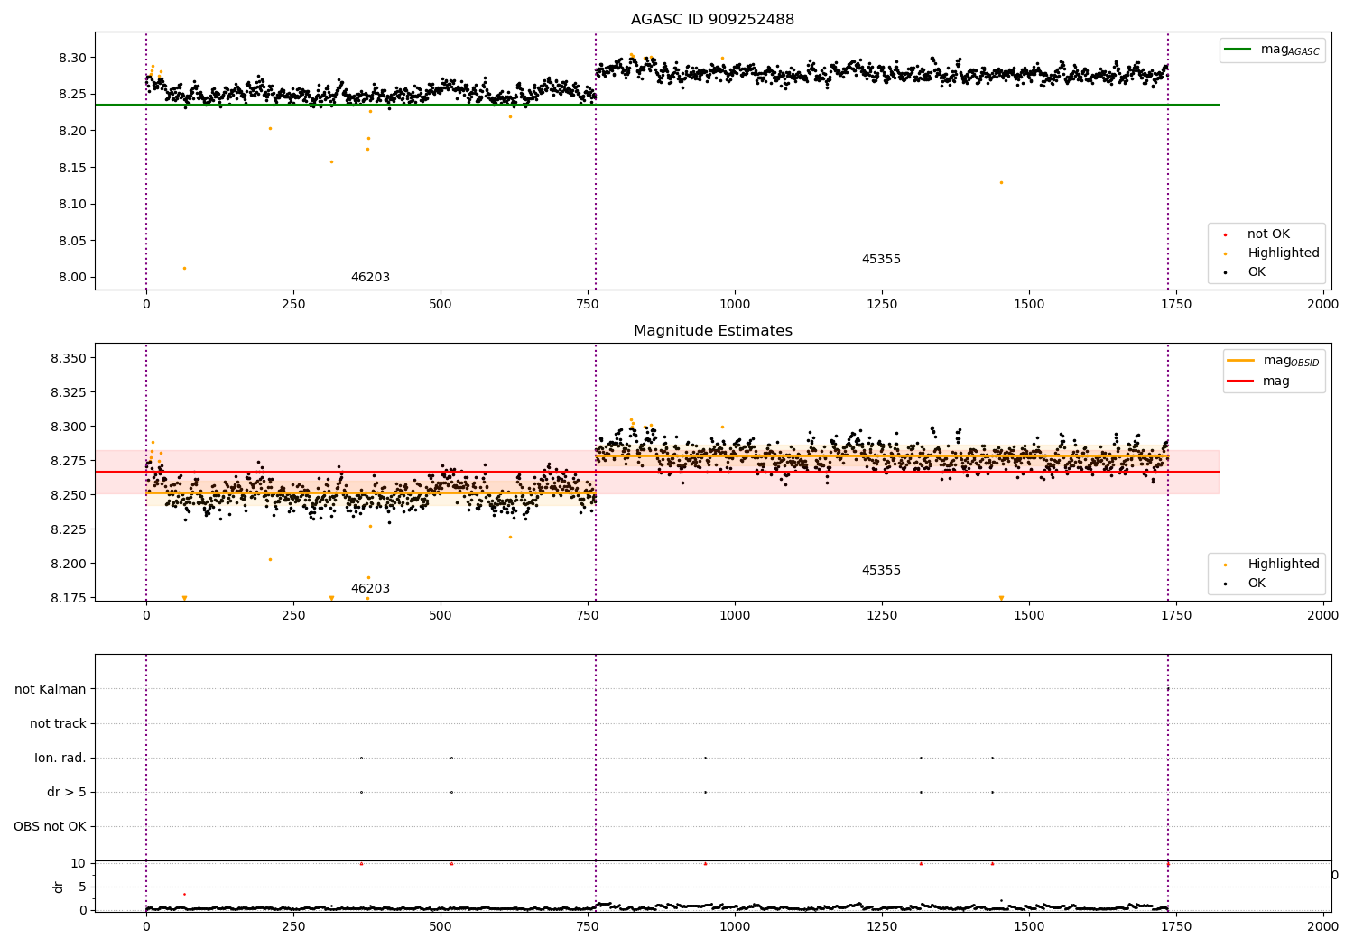The height and width of the screenshot is (947, 1354).
Task: Click the title "AGASC ID 909252488"
Action: 712,20
